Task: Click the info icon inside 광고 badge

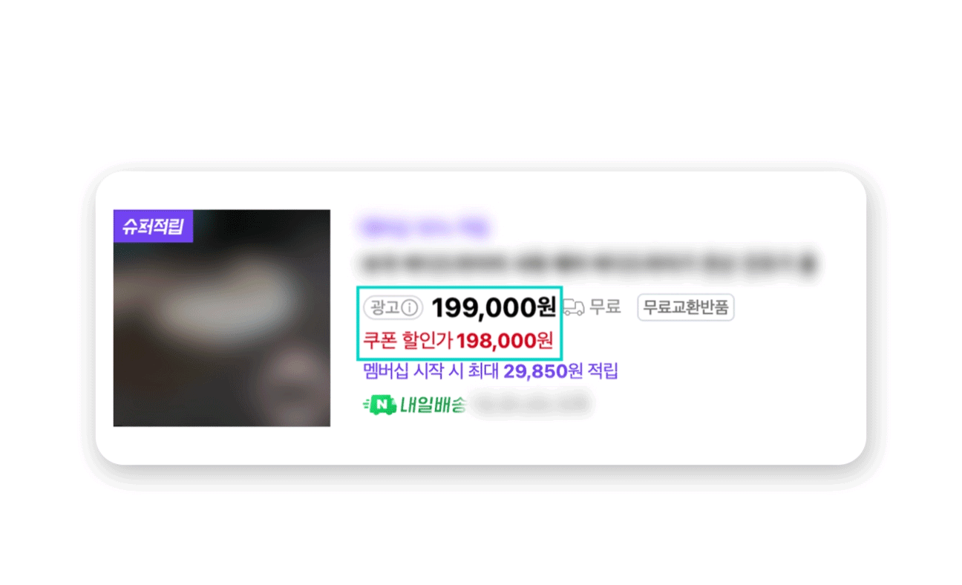Action: click(x=410, y=307)
